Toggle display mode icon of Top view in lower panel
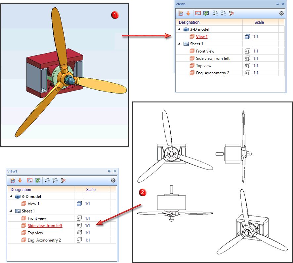Image resolution: width=293 pixels, height=263 pixels. 79,233
